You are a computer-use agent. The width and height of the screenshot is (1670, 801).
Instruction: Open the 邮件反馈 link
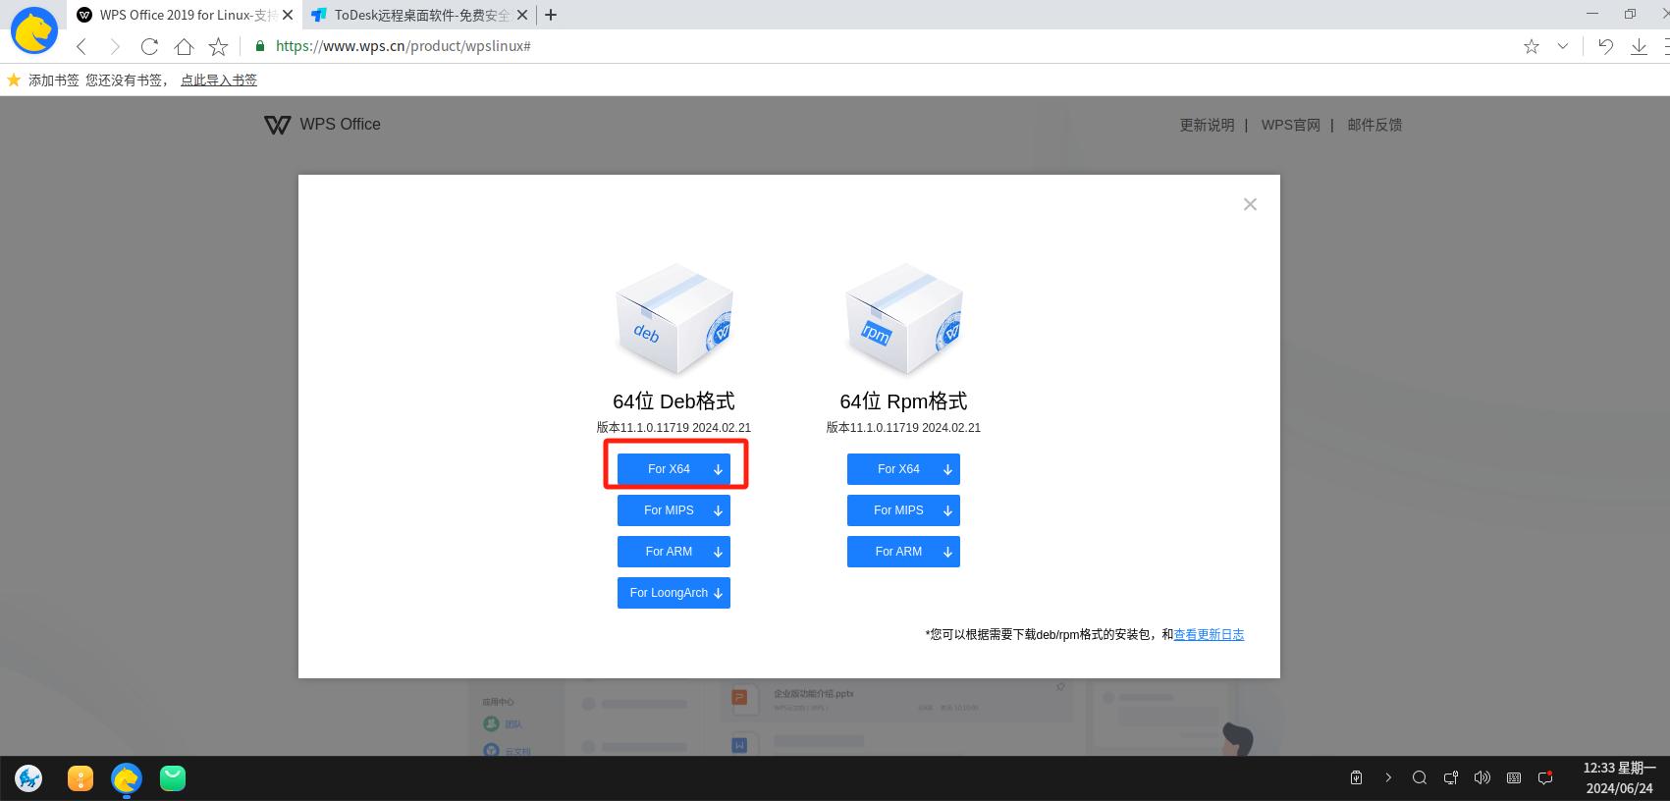[1374, 125]
